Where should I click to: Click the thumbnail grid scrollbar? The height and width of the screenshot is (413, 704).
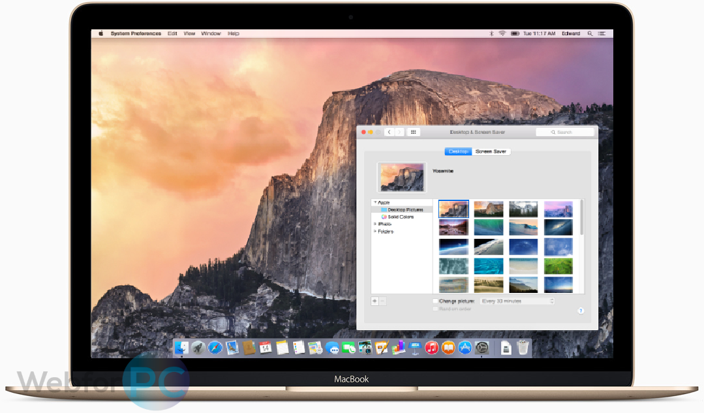(x=582, y=217)
